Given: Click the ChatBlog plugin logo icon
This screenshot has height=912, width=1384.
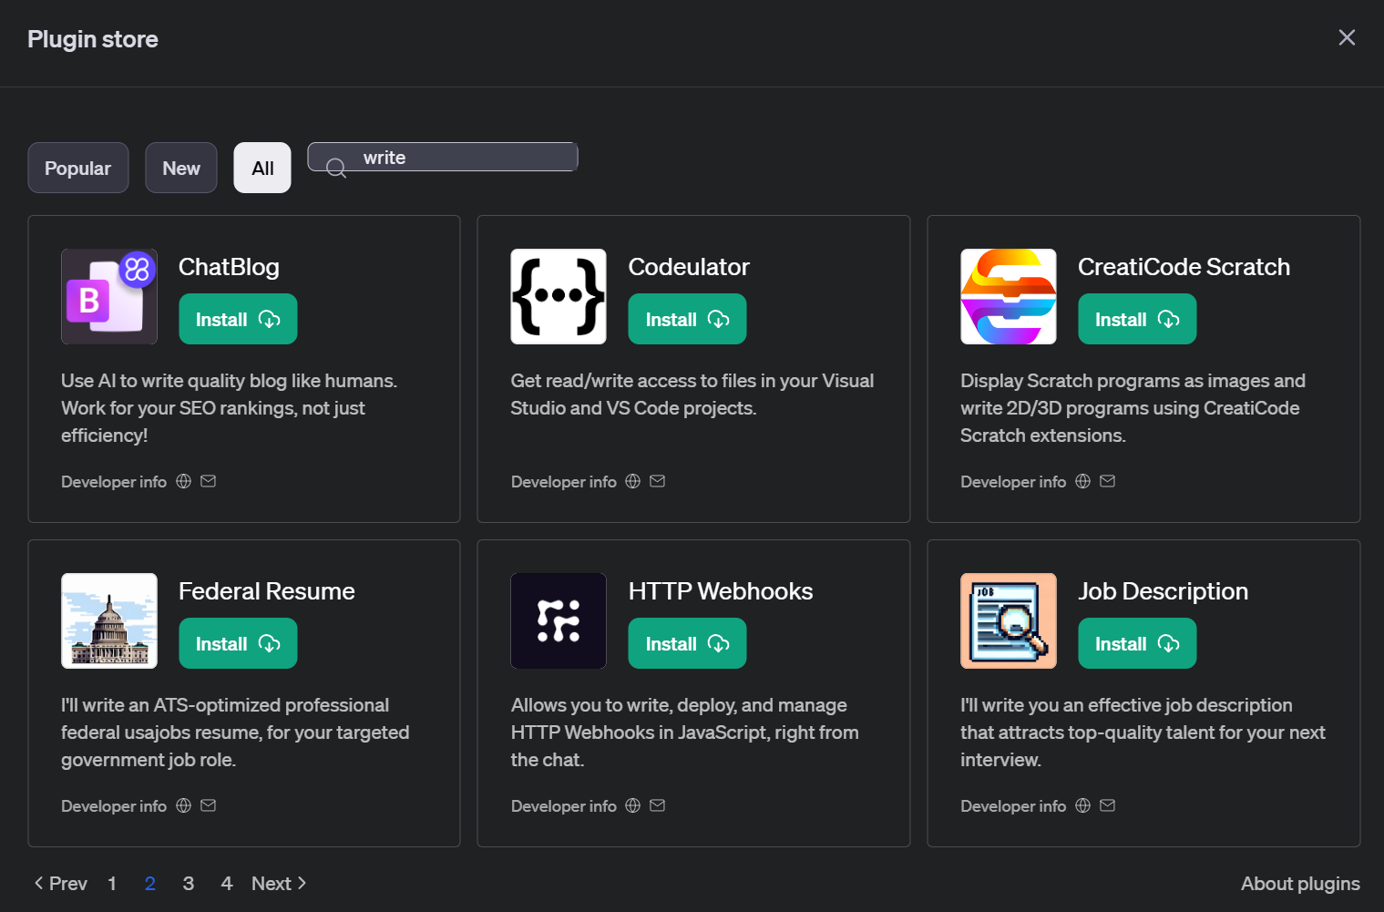Looking at the screenshot, I should pos(108,296).
